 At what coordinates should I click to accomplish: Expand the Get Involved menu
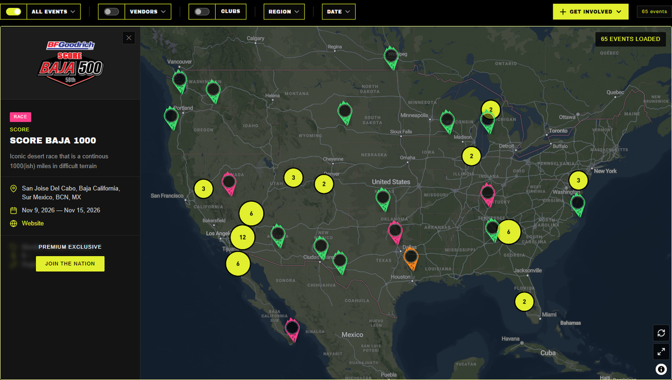(x=590, y=12)
